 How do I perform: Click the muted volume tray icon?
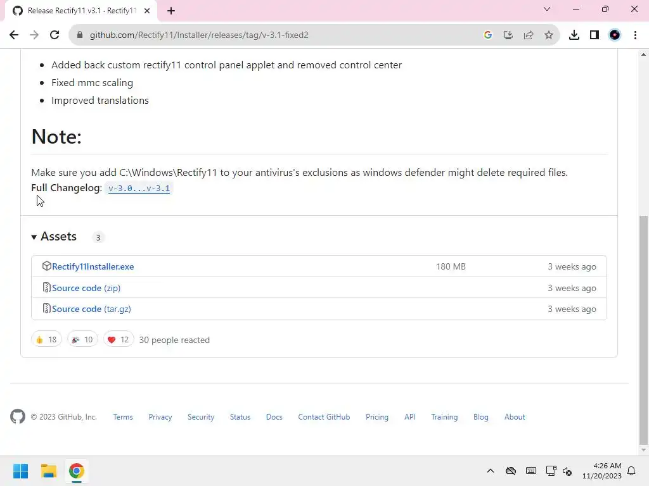click(x=567, y=471)
